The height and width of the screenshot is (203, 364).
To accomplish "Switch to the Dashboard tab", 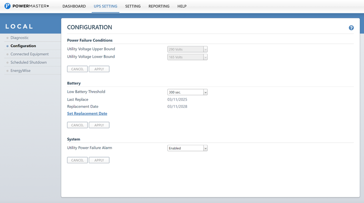I will tap(74, 6).
